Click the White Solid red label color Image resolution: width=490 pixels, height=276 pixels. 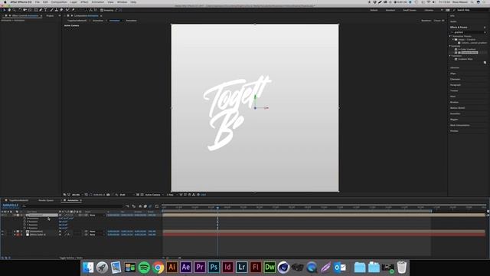click(x=18, y=235)
